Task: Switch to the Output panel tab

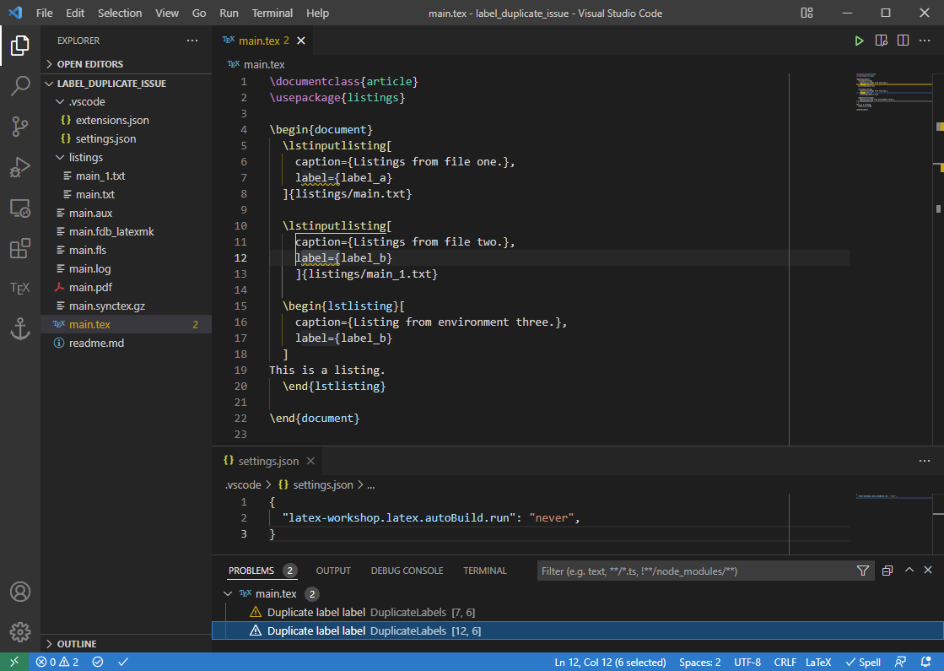Action: pyautogui.click(x=333, y=571)
